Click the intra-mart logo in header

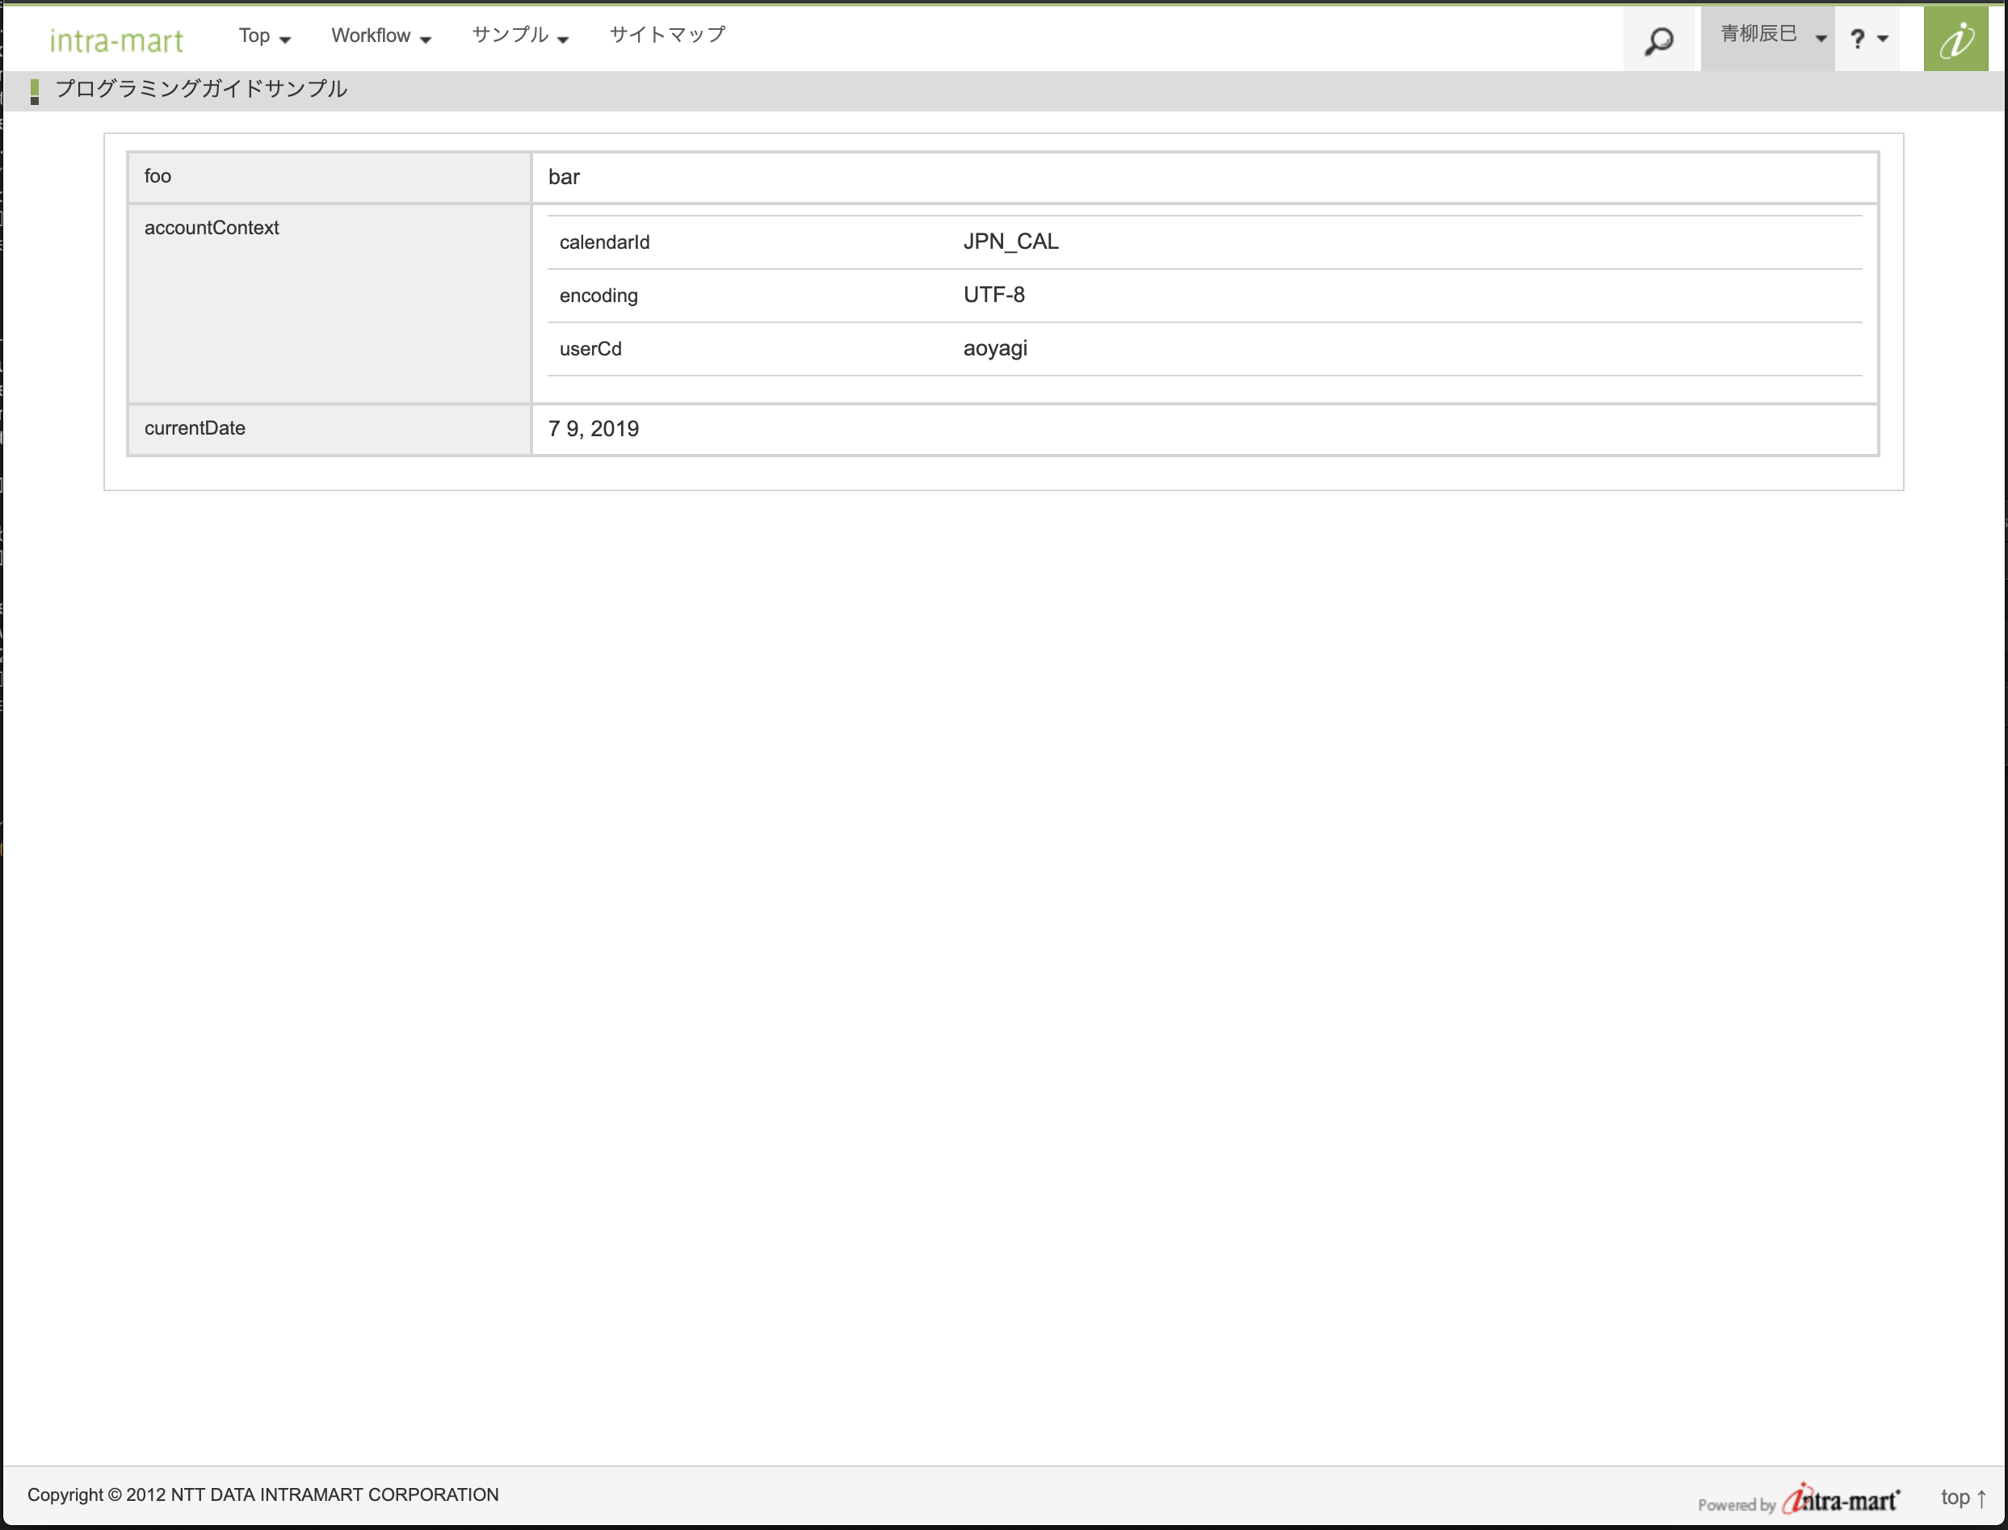point(116,40)
